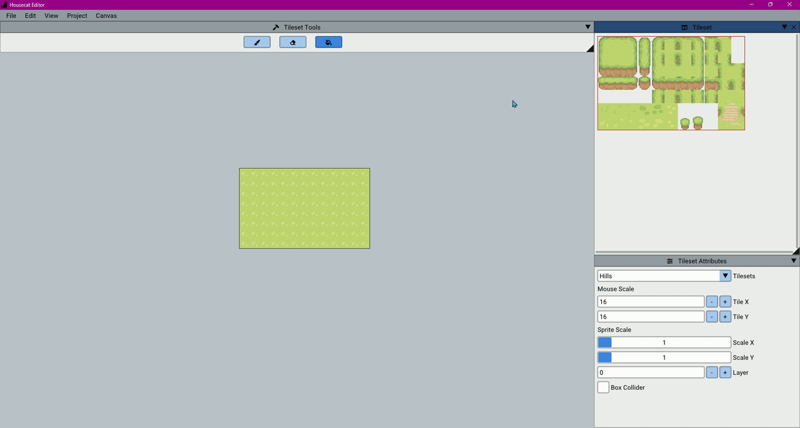Viewport: 800px width, 428px height.
Task: Decrement the Layer value
Action: 711,372
